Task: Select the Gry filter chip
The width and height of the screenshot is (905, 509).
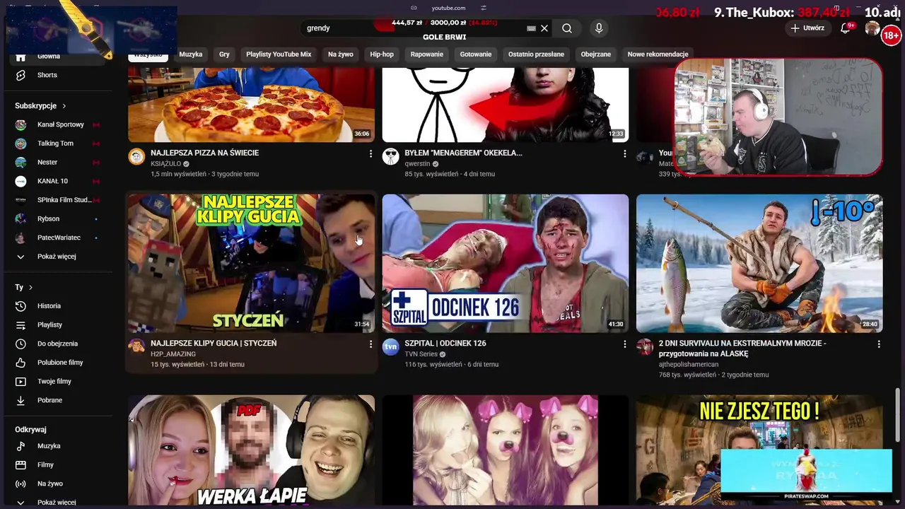Action: [x=224, y=54]
